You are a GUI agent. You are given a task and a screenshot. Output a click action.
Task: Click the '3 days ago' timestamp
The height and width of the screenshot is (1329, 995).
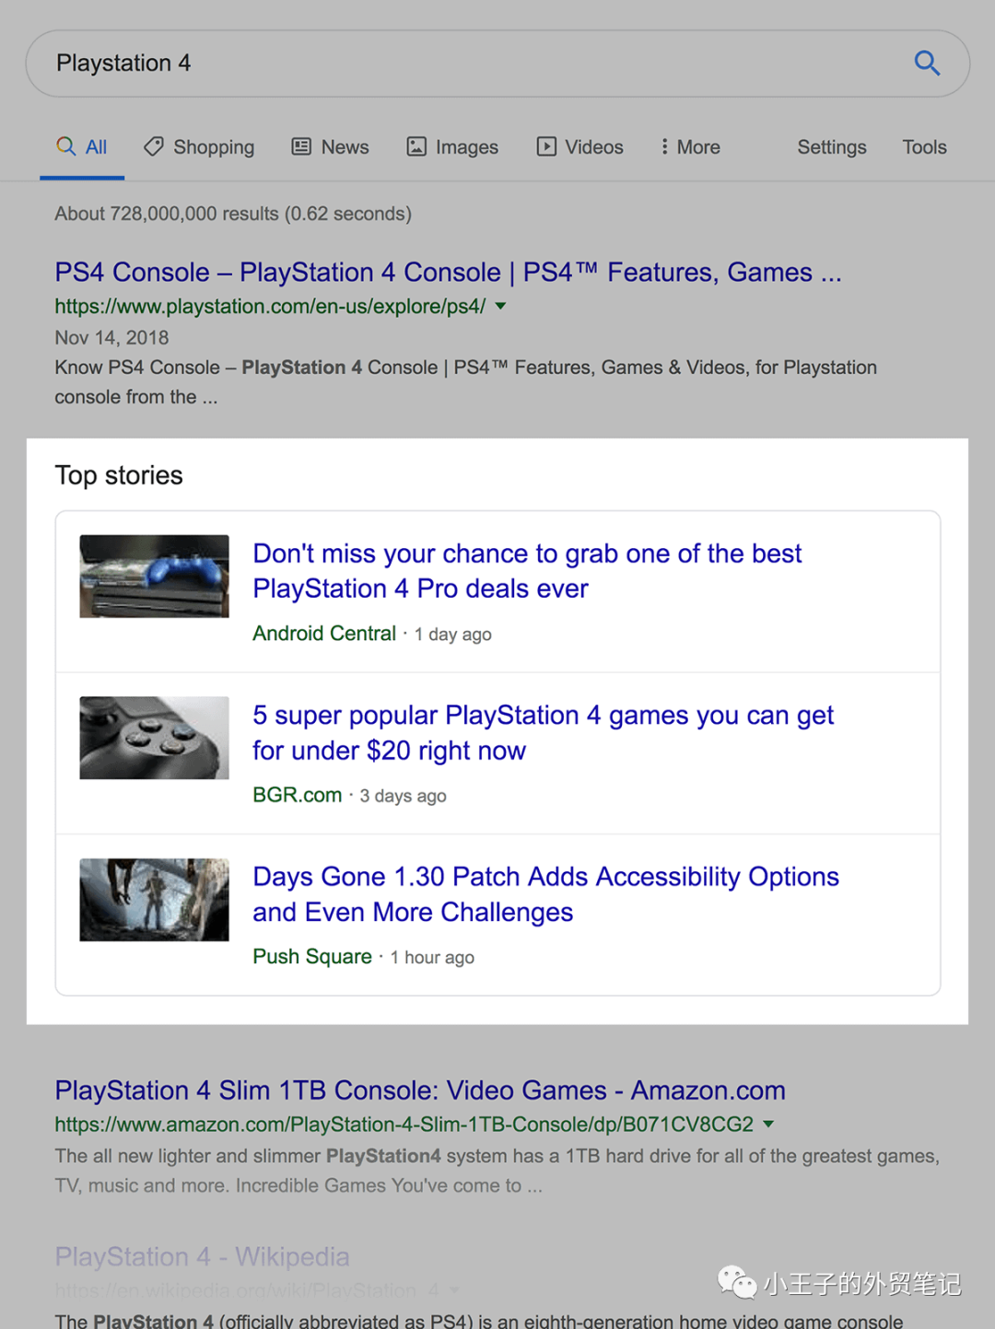point(403,796)
